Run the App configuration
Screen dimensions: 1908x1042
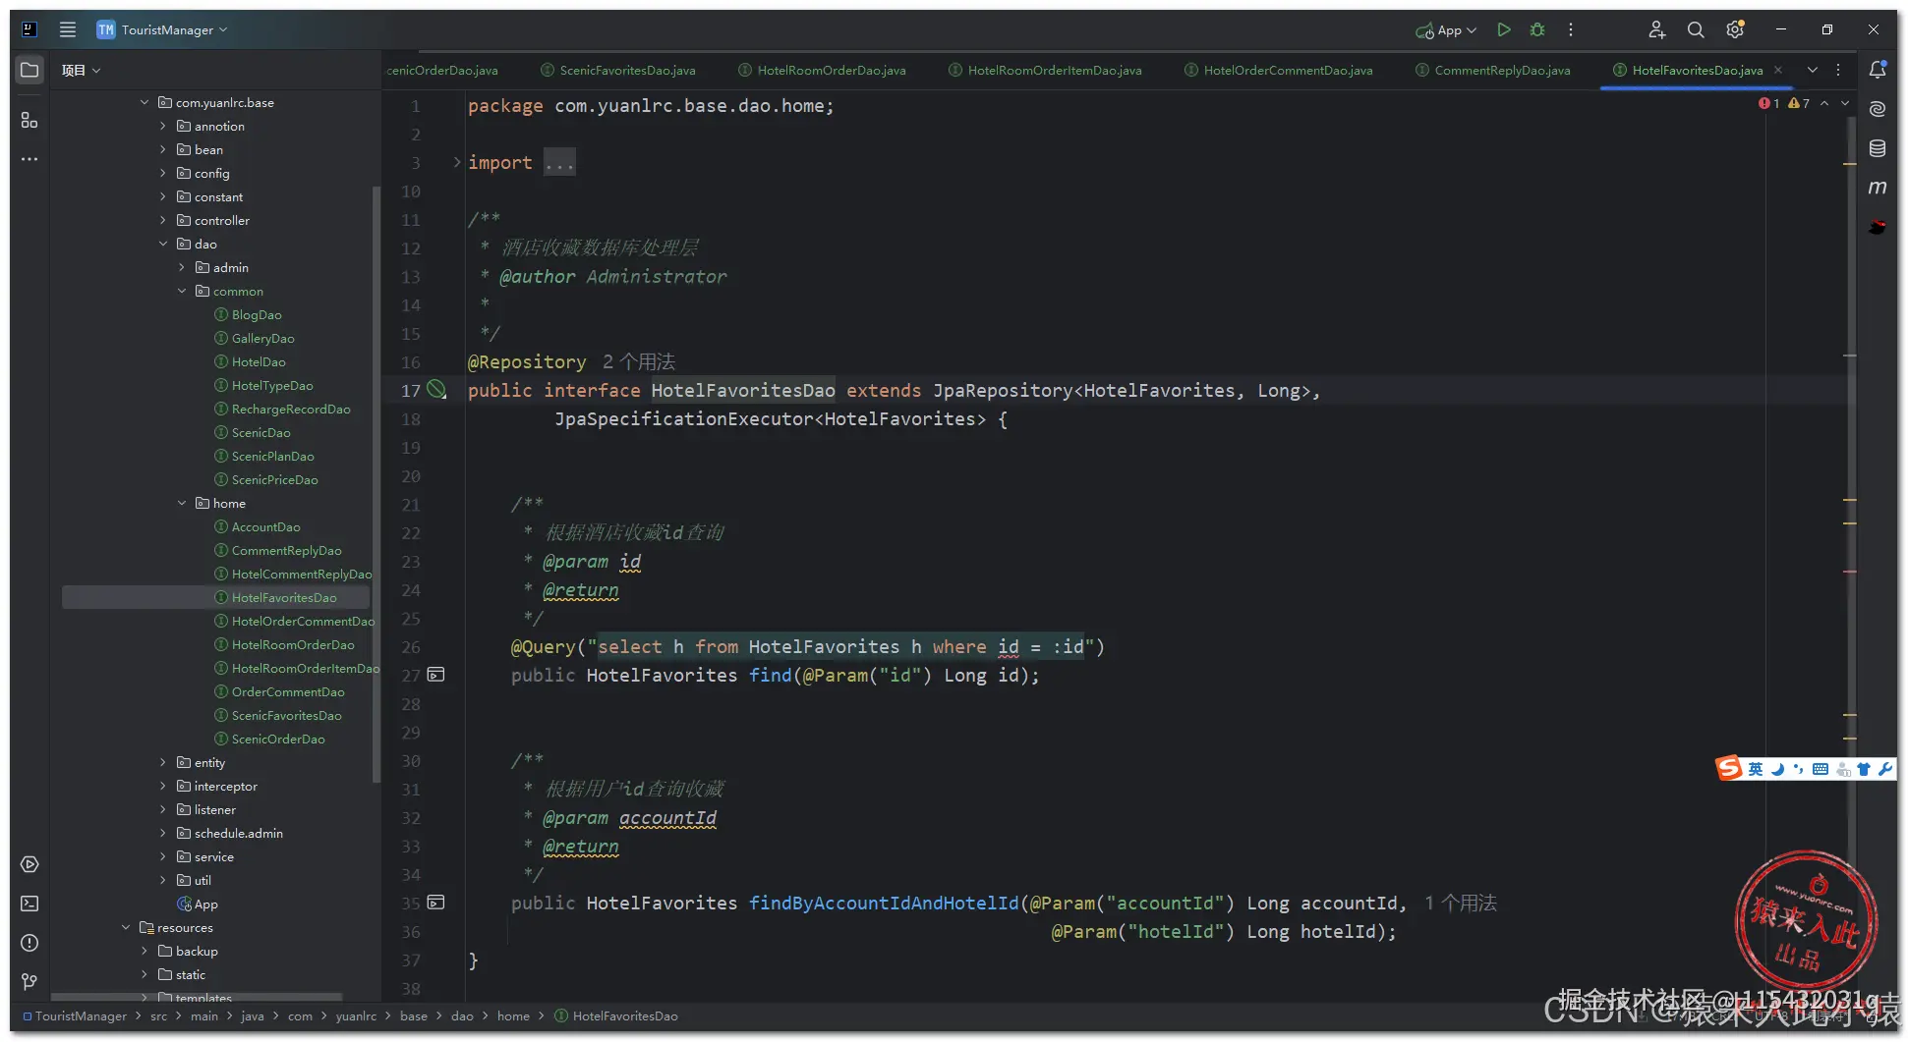pyautogui.click(x=1504, y=29)
